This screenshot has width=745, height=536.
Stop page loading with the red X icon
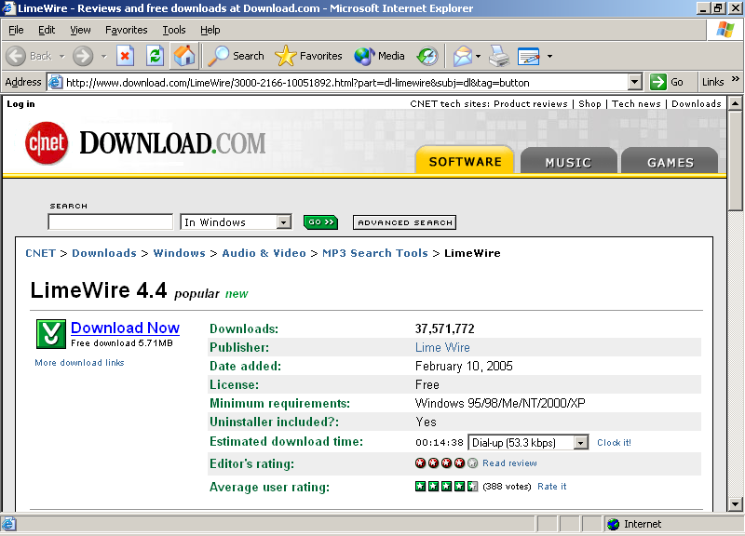point(125,56)
